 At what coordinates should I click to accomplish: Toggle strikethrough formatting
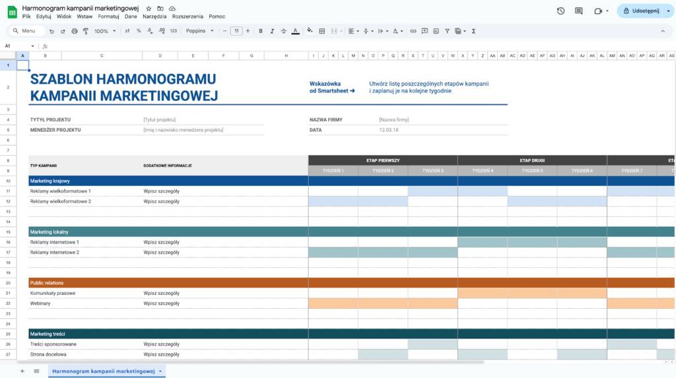(x=283, y=31)
